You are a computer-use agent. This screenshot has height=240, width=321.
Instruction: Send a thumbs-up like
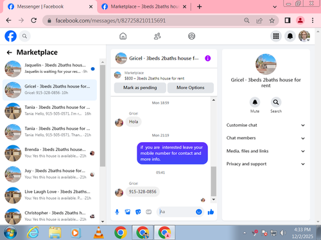(x=211, y=212)
